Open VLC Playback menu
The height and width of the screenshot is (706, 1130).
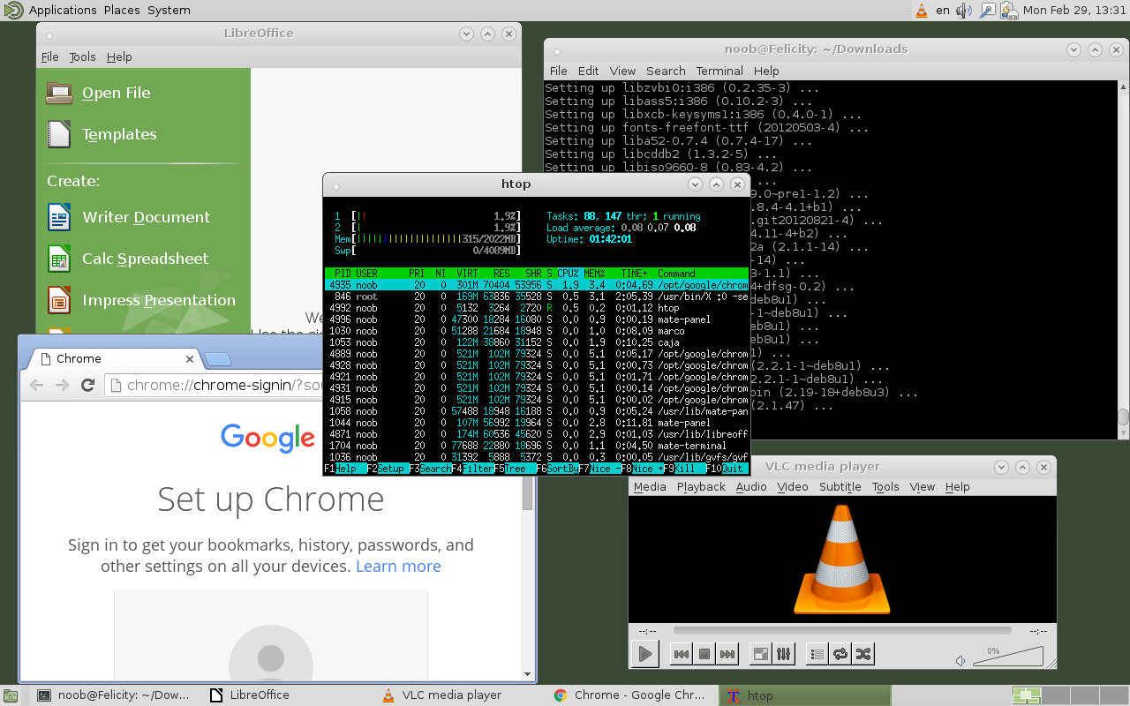(701, 486)
